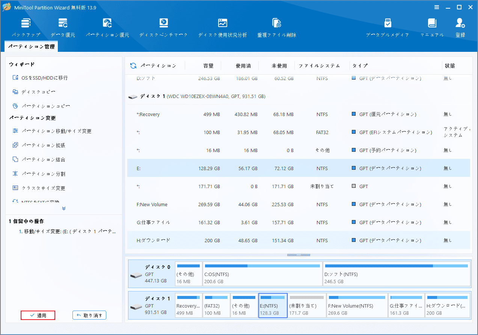The width and height of the screenshot is (478, 335).
Task: Select the G:仕事ファイル row
Action: coord(299,222)
